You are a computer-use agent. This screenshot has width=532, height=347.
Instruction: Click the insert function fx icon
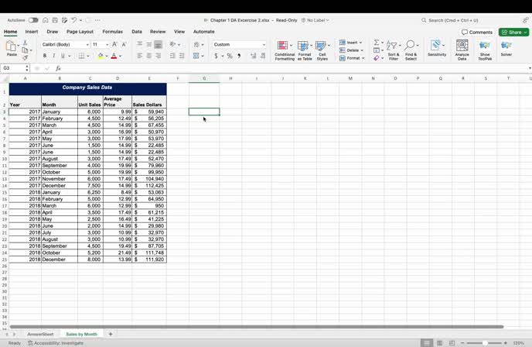58,68
